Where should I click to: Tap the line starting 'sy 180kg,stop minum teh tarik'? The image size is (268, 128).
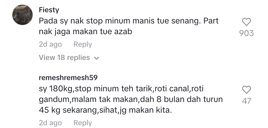pos(121,89)
